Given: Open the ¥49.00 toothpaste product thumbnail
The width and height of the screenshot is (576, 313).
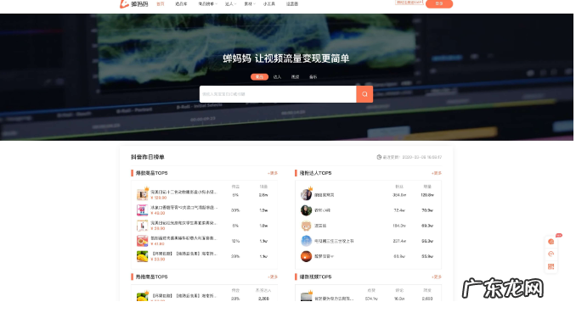Looking at the screenshot, I should [142, 210].
